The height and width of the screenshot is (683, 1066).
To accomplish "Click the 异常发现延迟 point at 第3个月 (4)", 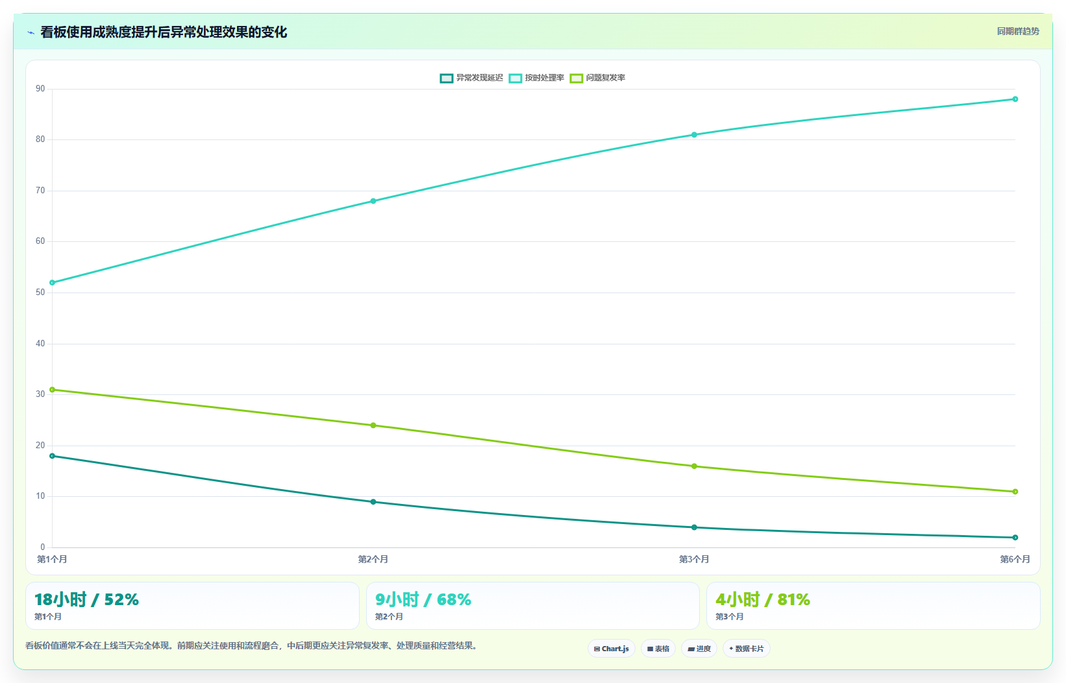I will pyautogui.click(x=694, y=527).
